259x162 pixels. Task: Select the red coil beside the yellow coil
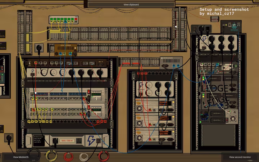[x=68, y=157]
